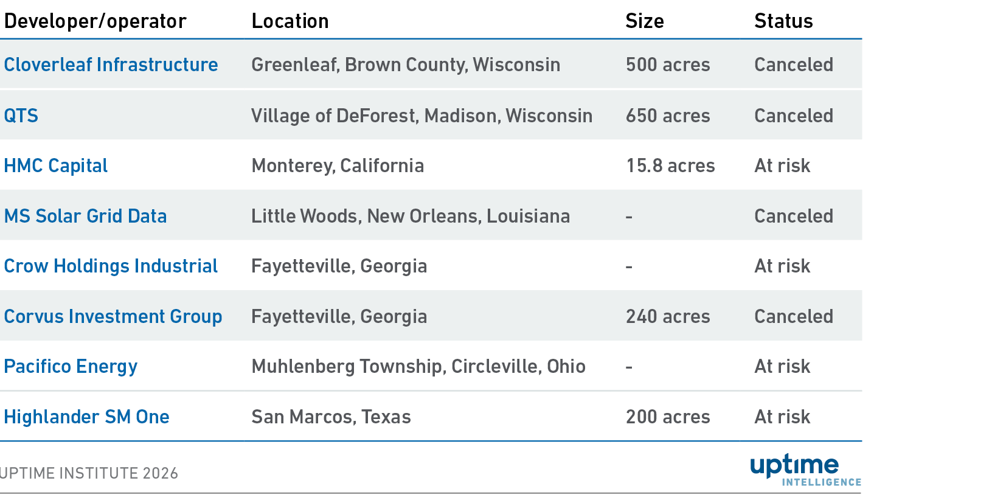Open the Crow Holdings Industrial link
Image resolution: width=1006 pixels, height=503 pixels.
[111, 266]
